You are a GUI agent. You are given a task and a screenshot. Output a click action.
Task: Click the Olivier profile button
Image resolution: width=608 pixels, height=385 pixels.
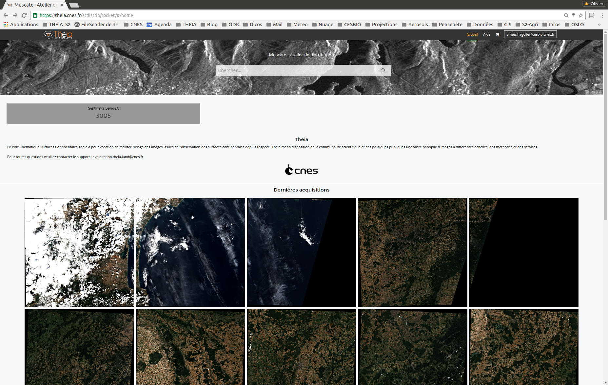[x=594, y=4]
